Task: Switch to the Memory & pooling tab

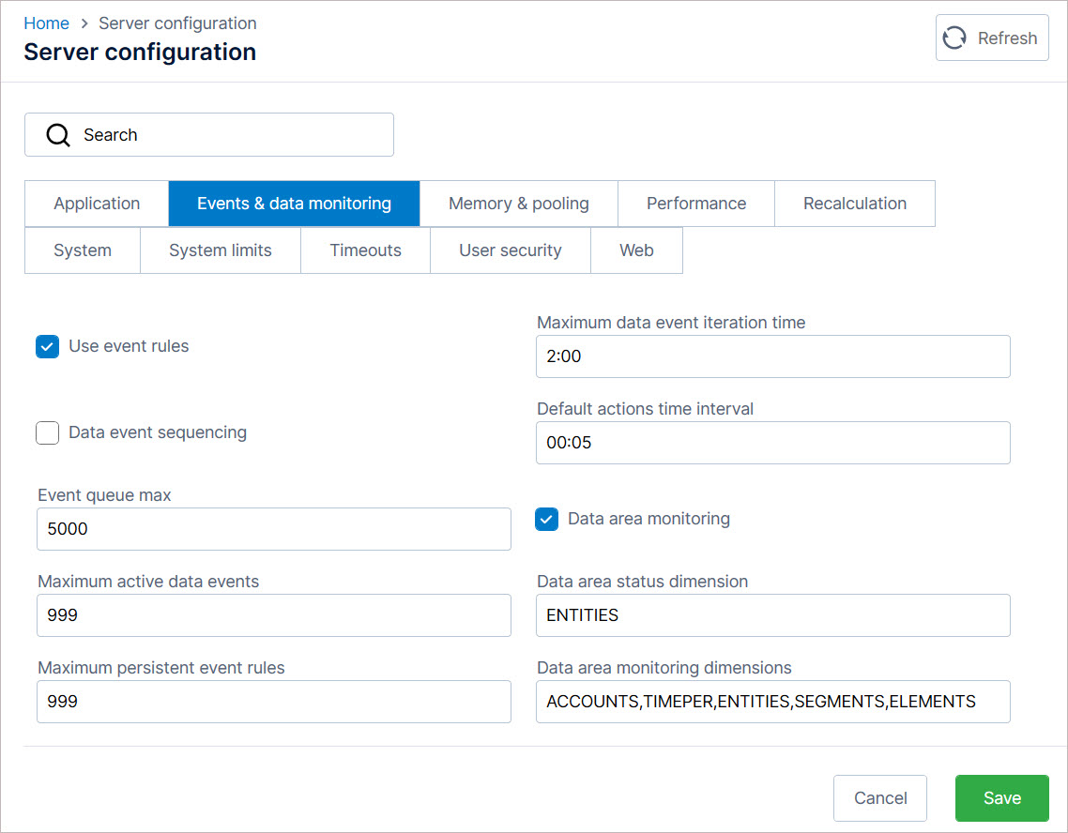Action: tap(519, 203)
